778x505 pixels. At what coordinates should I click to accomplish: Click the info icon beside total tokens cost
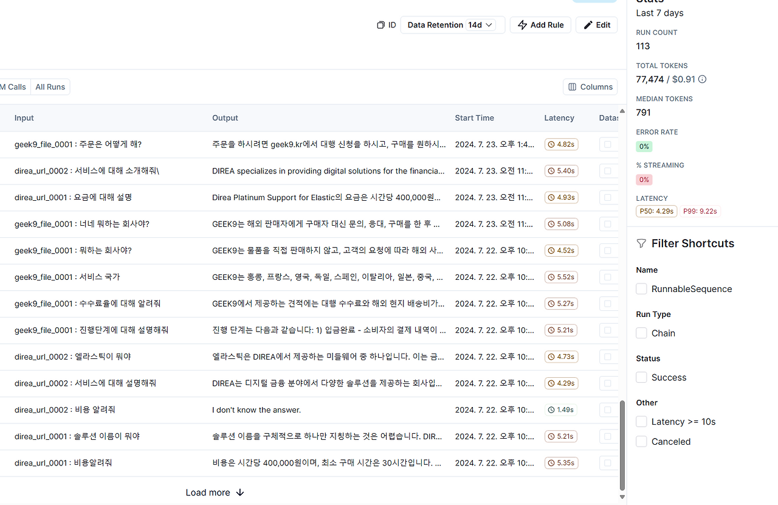(x=702, y=79)
